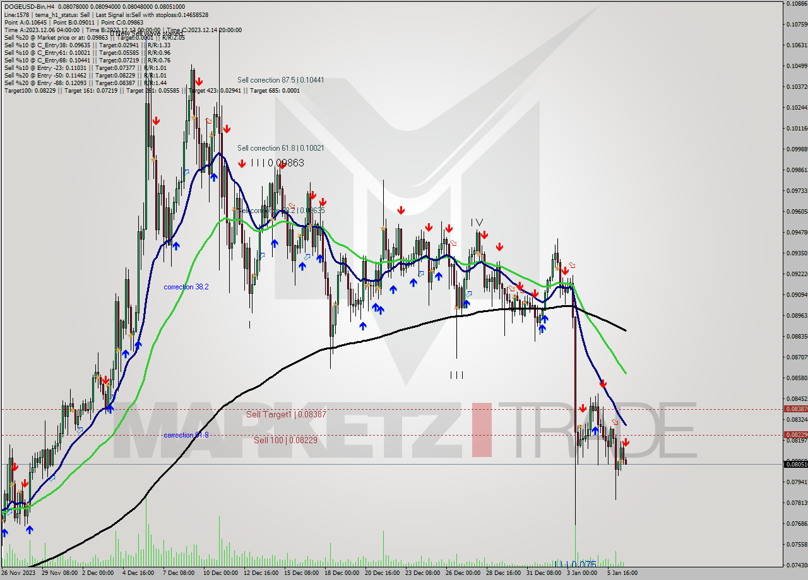The height and width of the screenshot is (580, 808).
Task: Click the 0.07558 price axis label
Action: [x=796, y=544]
